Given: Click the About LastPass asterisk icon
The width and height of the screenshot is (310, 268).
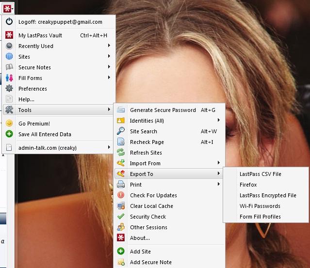Looking at the screenshot, I should click(x=121, y=238).
